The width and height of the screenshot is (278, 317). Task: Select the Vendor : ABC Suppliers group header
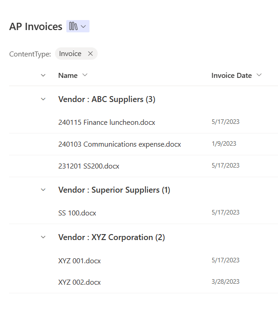107,99
